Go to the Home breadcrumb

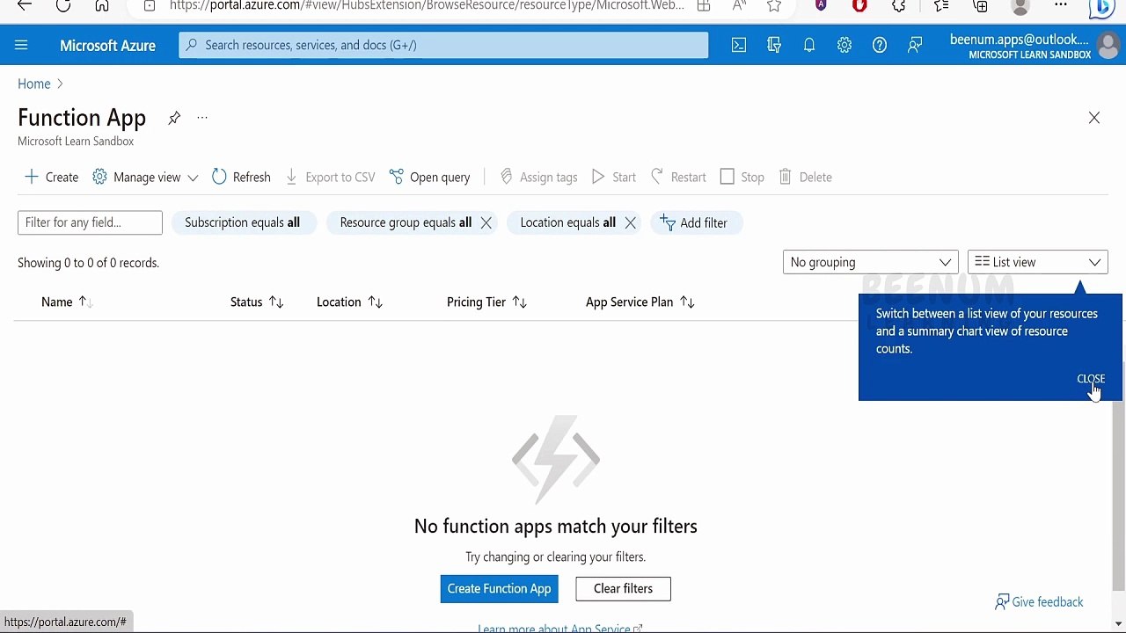pyautogui.click(x=34, y=84)
